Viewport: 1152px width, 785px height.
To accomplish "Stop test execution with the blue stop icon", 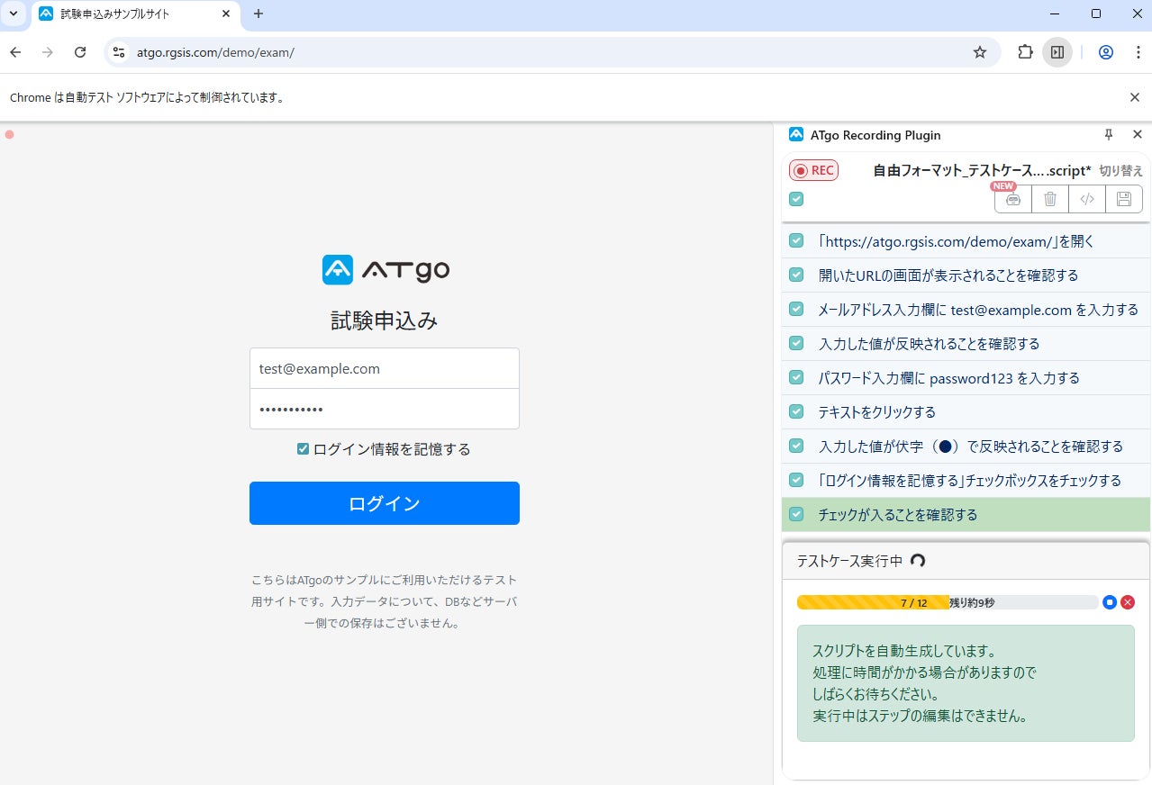I will (x=1110, y=602).
